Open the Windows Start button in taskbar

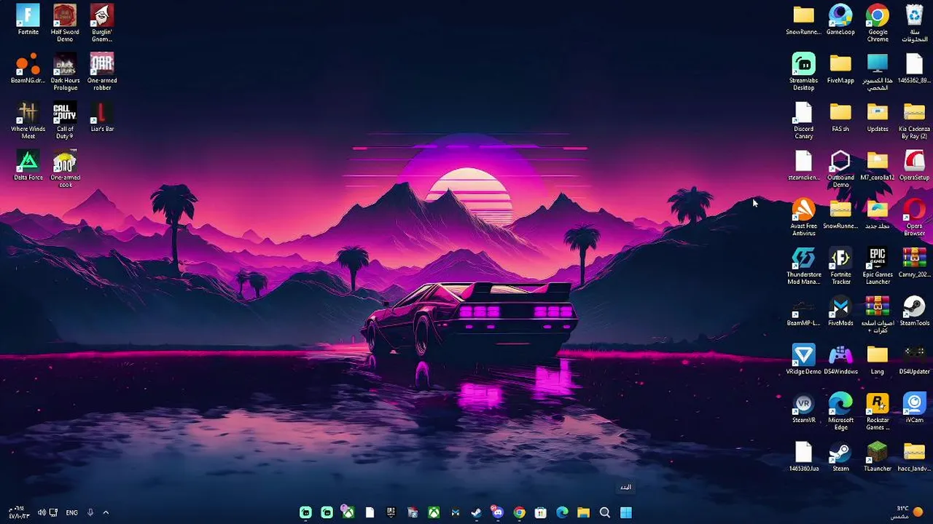[626, 512]
